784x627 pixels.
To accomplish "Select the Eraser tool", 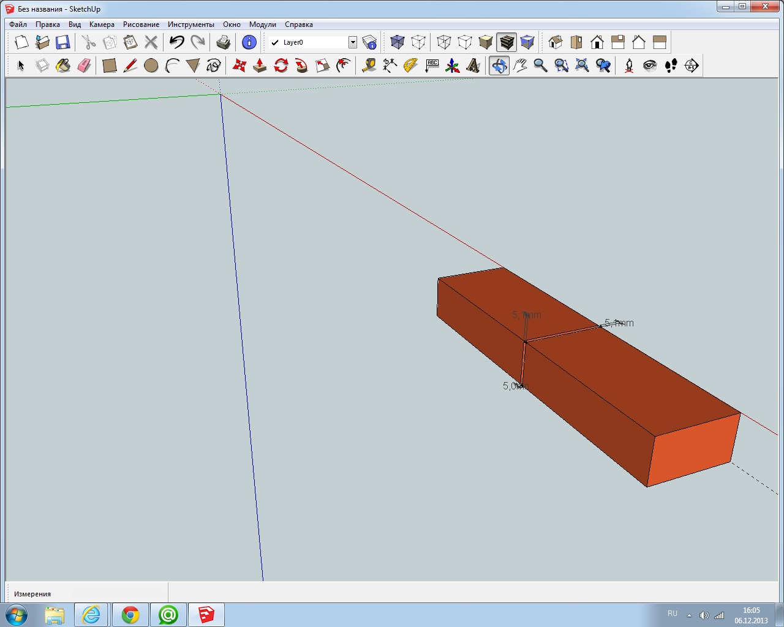I will click(x=84, y=66).
